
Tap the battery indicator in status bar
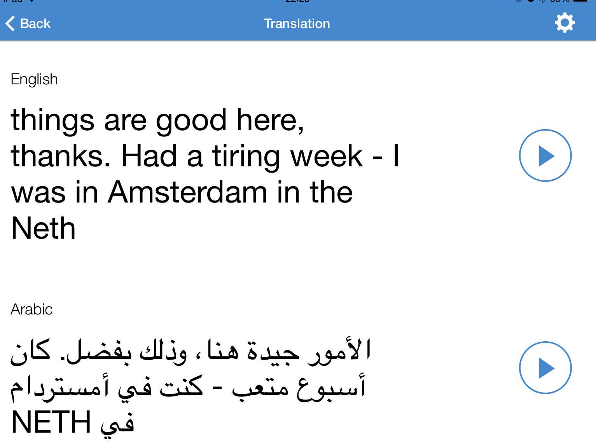[581, 1]
